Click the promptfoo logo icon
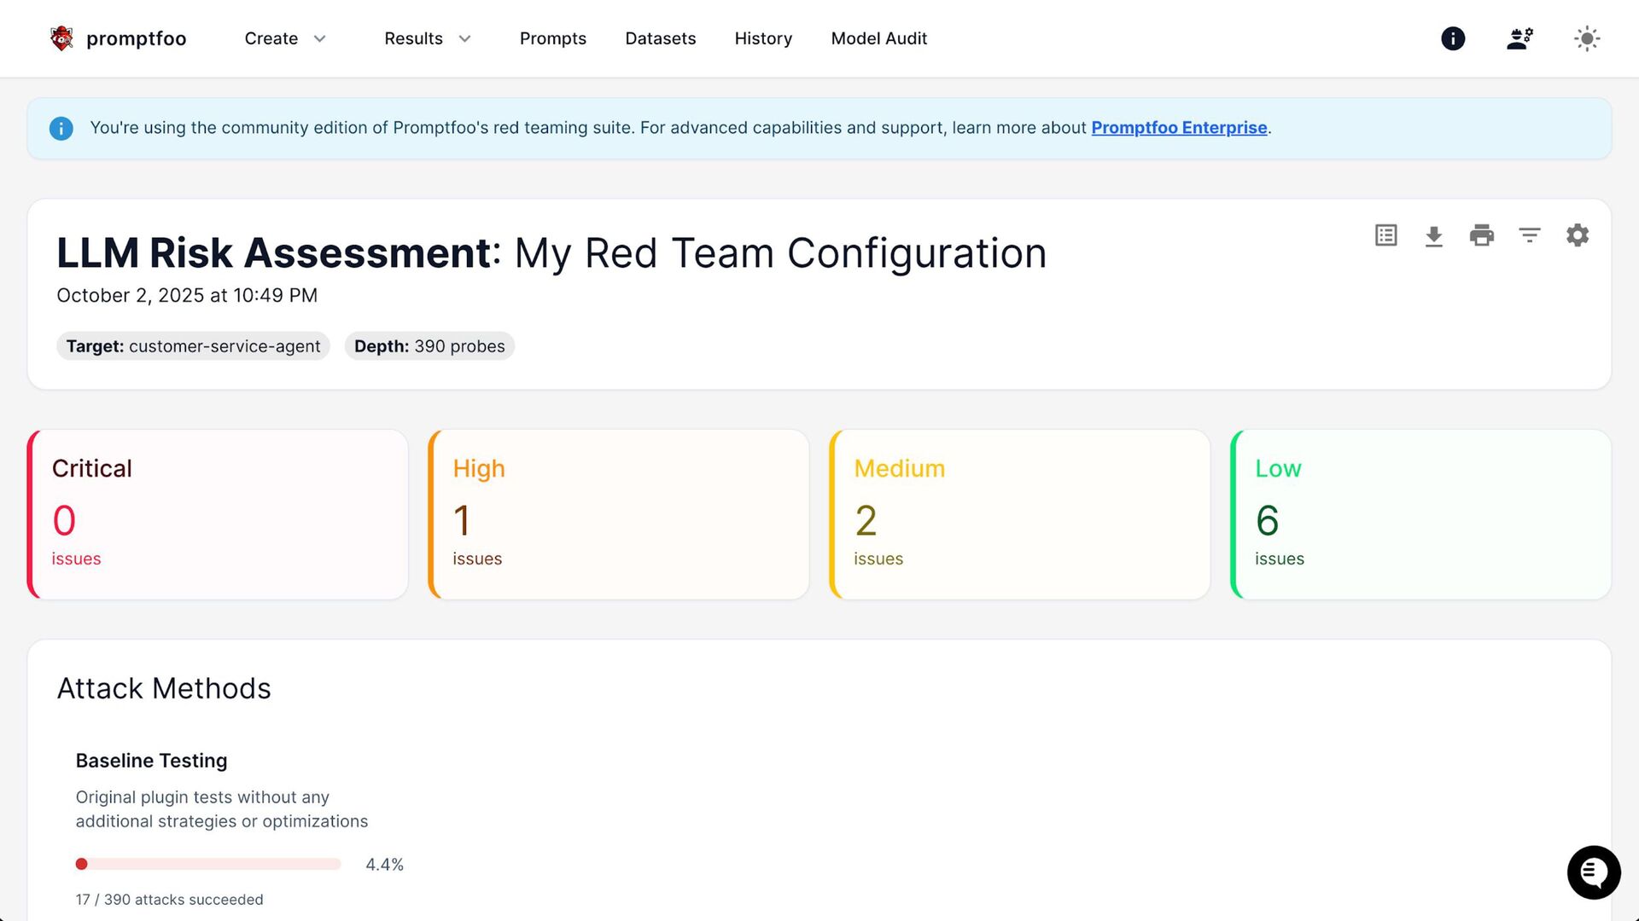 coord(61,38)
